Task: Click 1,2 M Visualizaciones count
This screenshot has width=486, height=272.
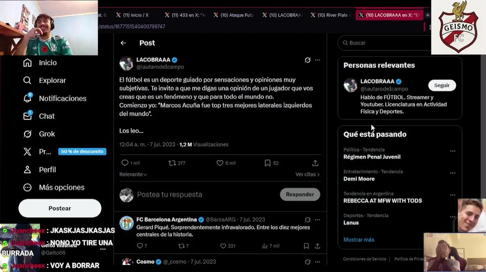Action: pyautogui.click(x=204, y=145)
